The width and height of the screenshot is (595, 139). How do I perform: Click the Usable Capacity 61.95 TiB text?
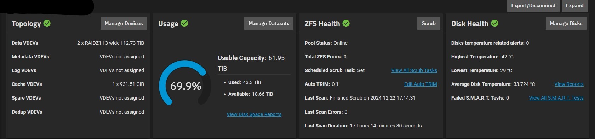pos(251,63)
